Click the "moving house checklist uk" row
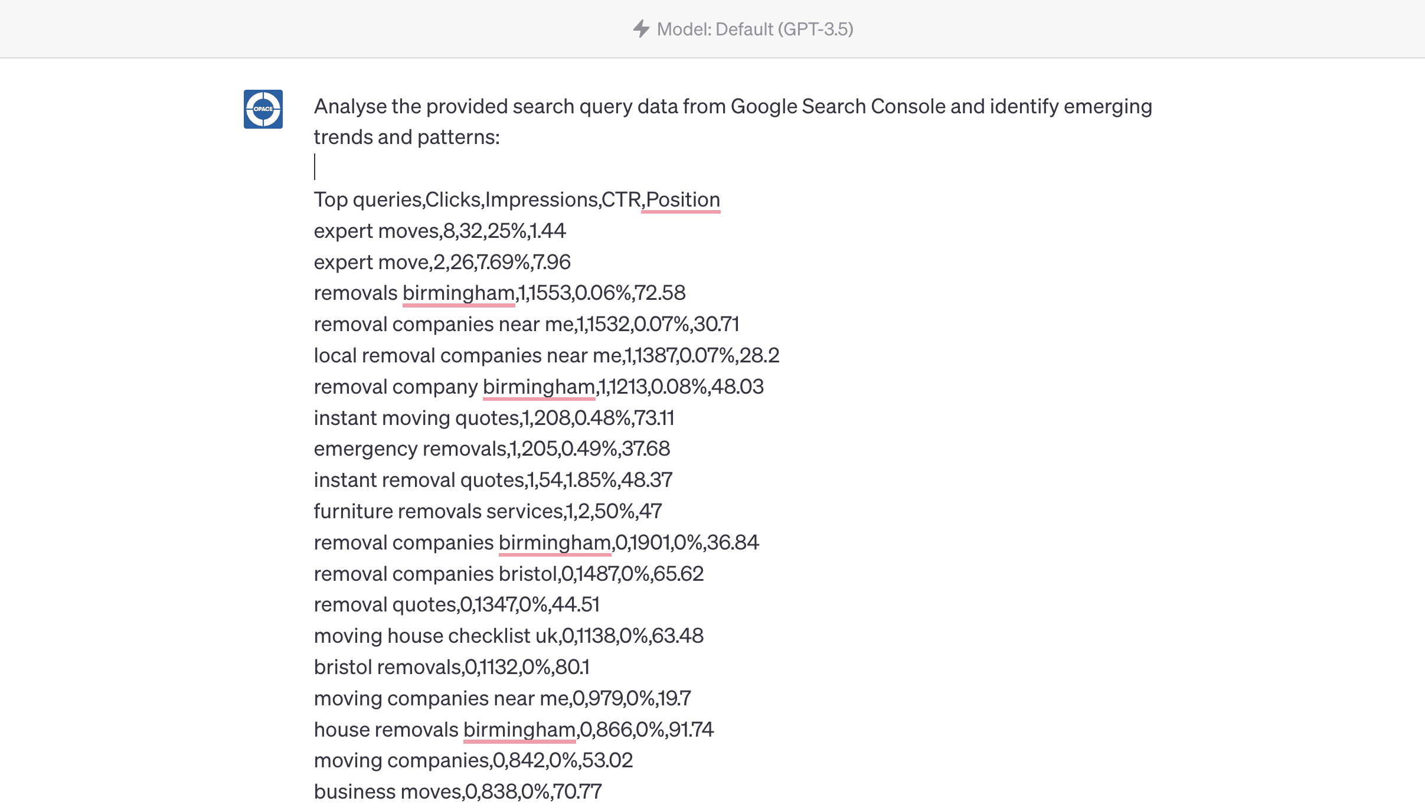Screen dimensions: 1425x811 point(509,635)
